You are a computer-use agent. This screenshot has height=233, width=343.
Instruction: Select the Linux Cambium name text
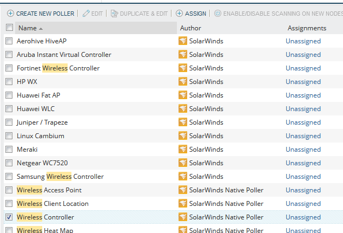[x=41, y=136]
